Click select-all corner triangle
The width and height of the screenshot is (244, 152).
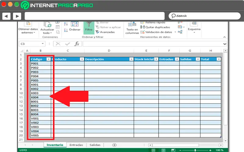point(22,51)
